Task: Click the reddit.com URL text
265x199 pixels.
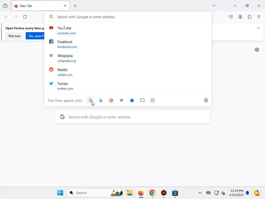Action: tap(65, 75)
